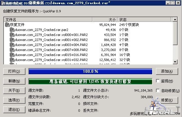This screenshot has width=182, height=117.
Task: Click the blue 100.0% progress bar
Action: click(91, 71)
